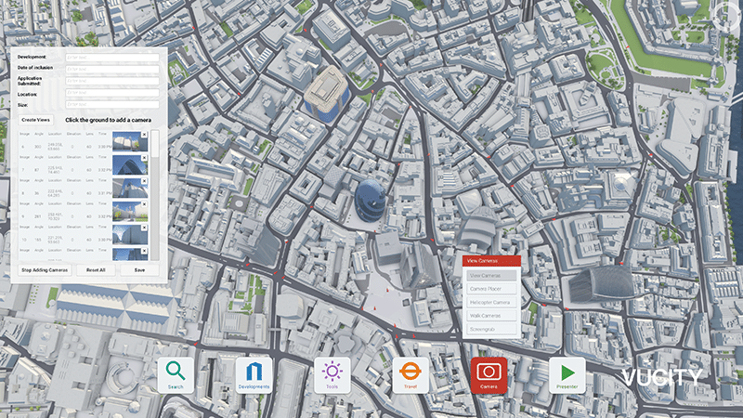Focus the Location input field
Image resolution: width=743 pixels, height=418 pixels.
(111, 93)
